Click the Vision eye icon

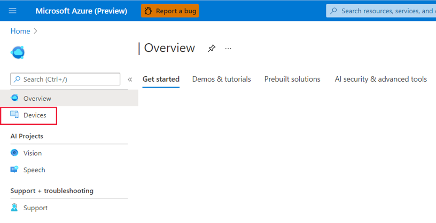(14, 153)
